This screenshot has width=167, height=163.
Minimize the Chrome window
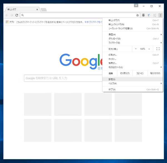pyautogui.click(x=144, y=6)
